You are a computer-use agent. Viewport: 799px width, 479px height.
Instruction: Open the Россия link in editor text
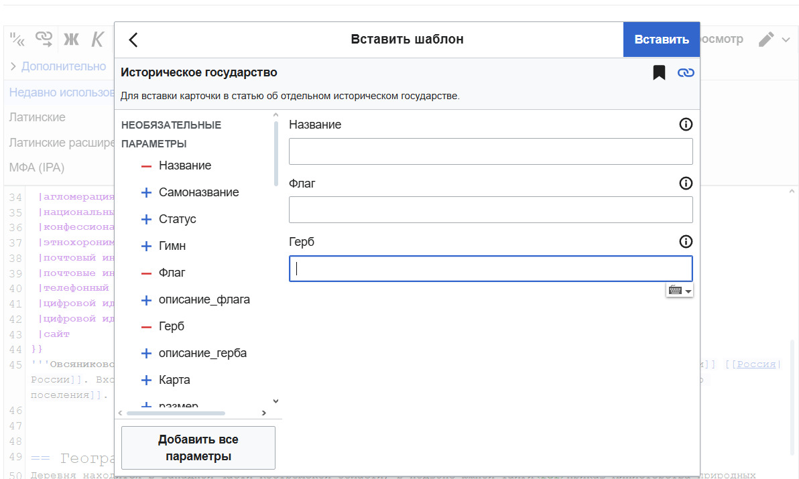tap(755, 364)
